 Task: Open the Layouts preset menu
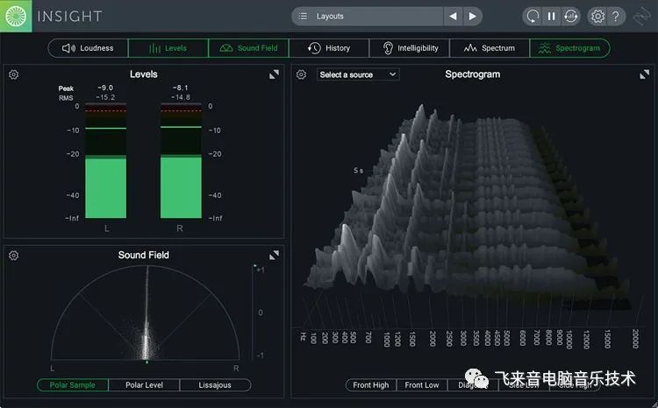tap(368, 17)
